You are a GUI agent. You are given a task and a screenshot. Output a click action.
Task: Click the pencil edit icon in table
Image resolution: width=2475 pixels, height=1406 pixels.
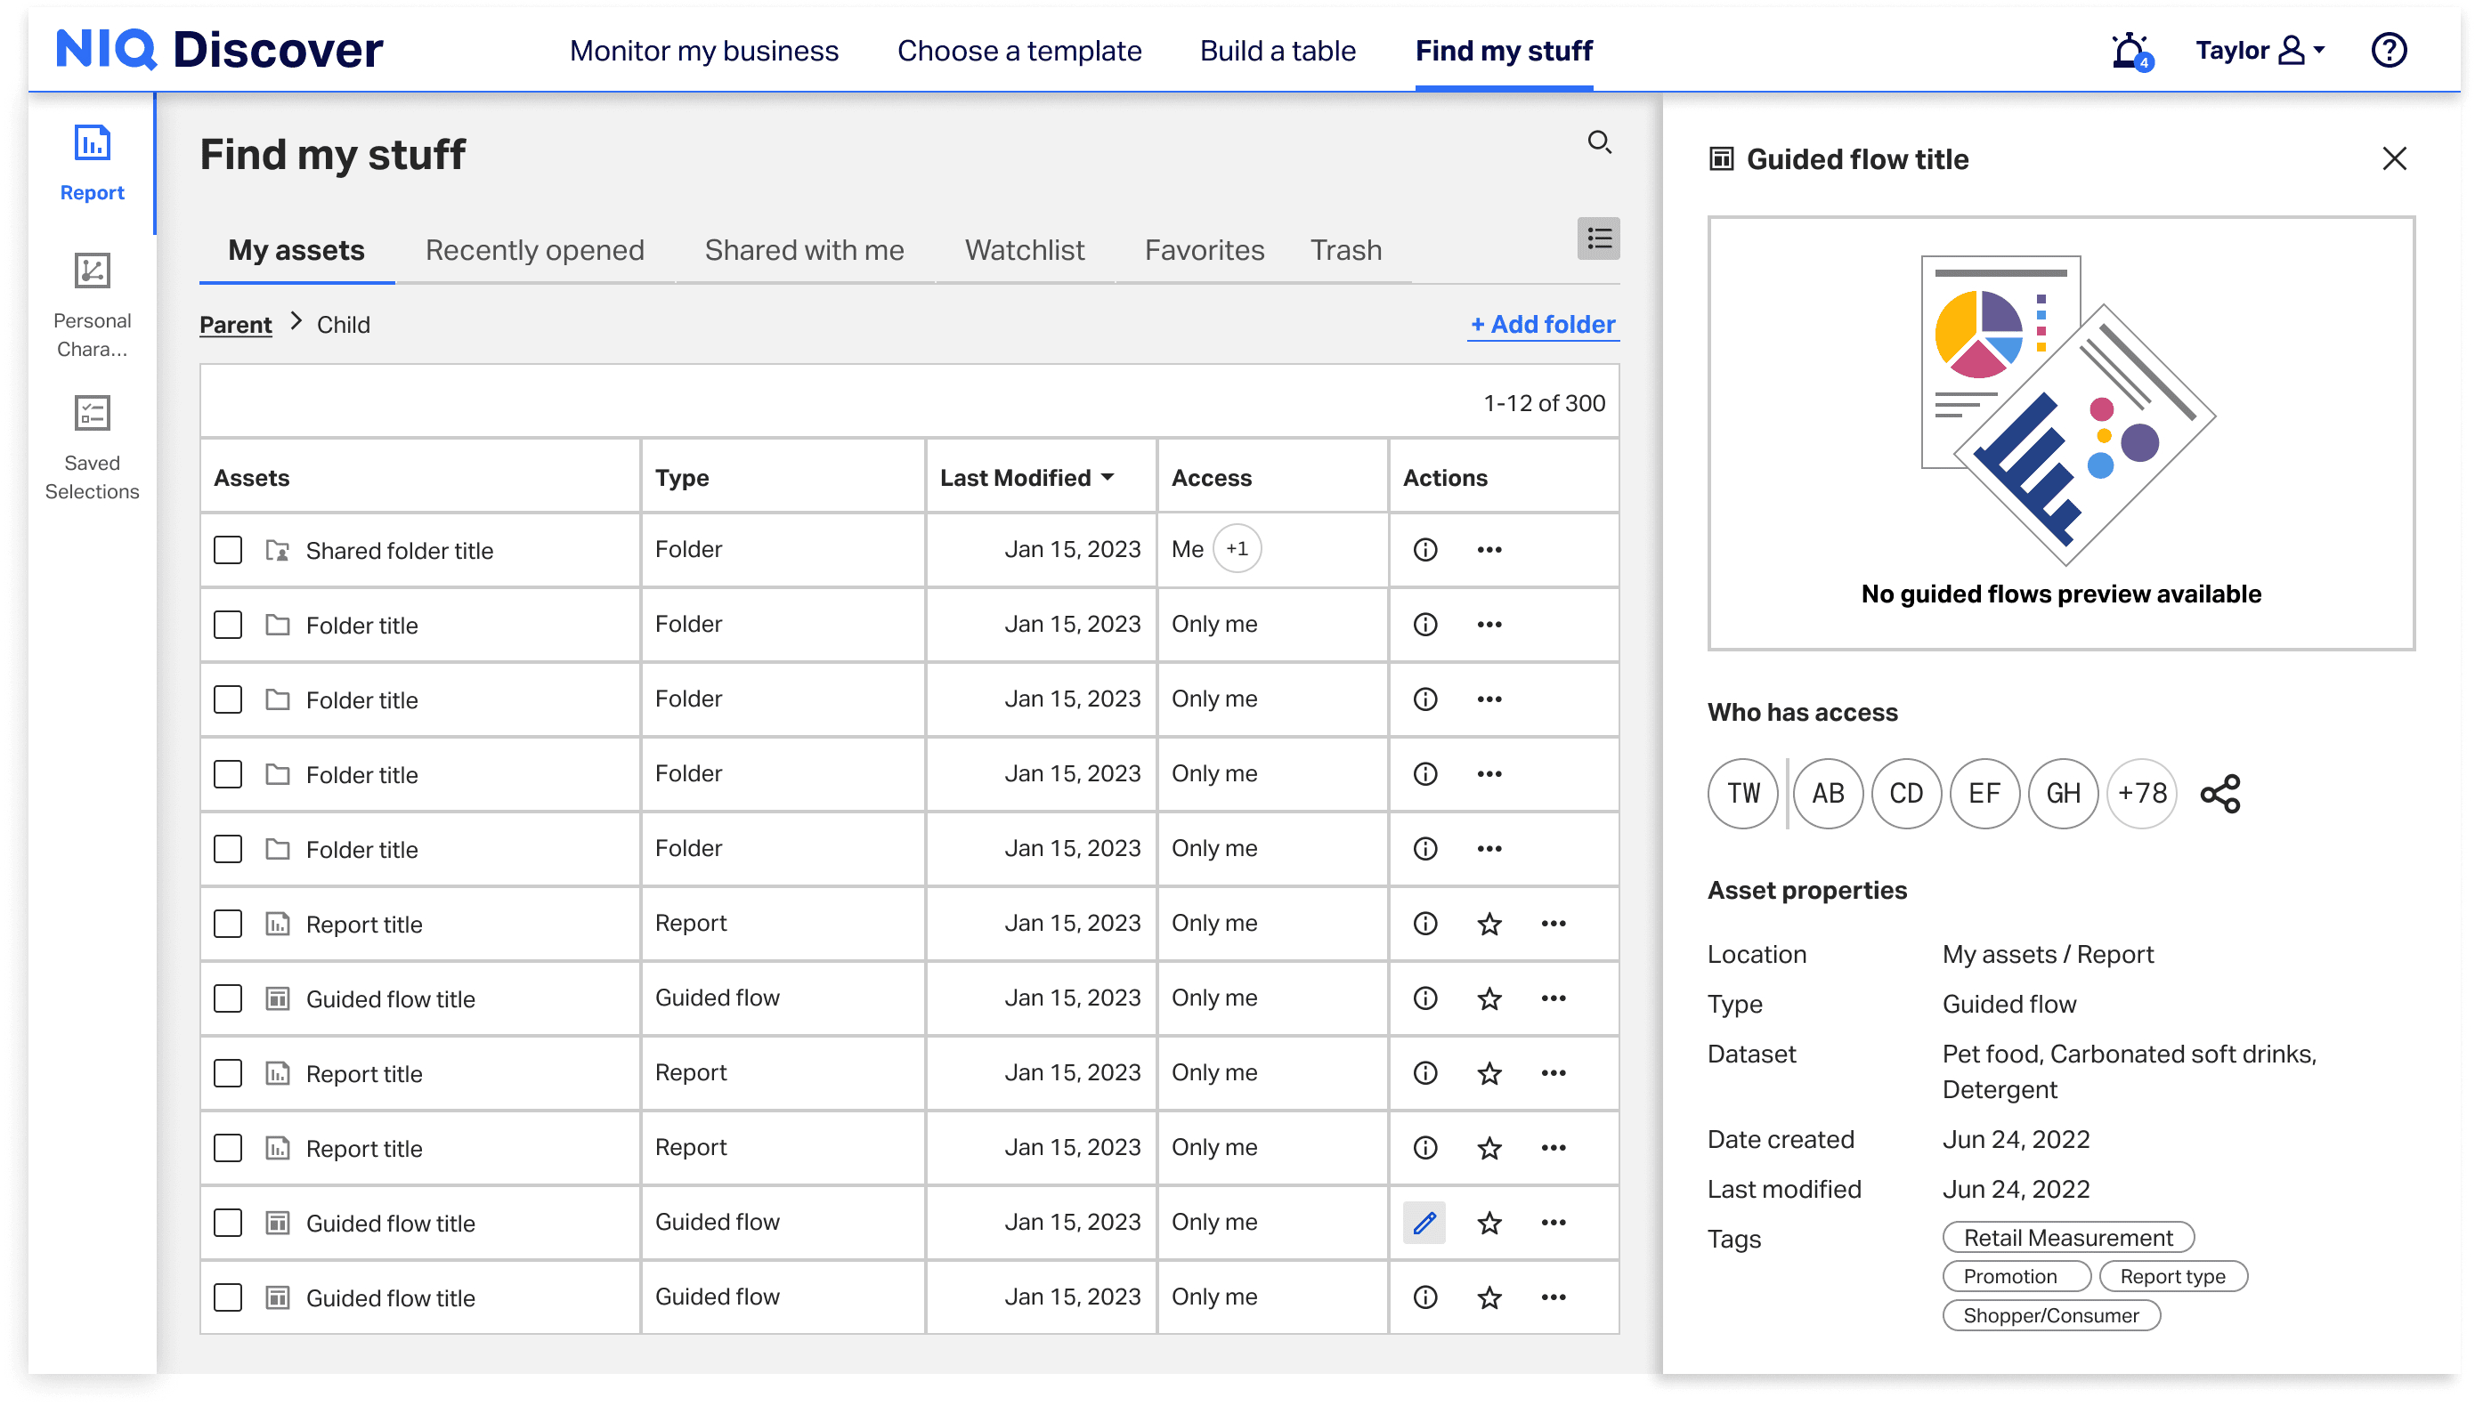[1424, 1223]
